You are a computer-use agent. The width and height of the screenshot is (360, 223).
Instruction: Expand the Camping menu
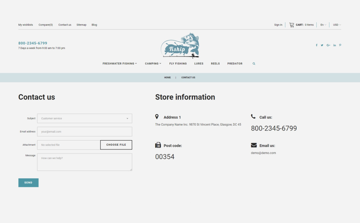153,64
